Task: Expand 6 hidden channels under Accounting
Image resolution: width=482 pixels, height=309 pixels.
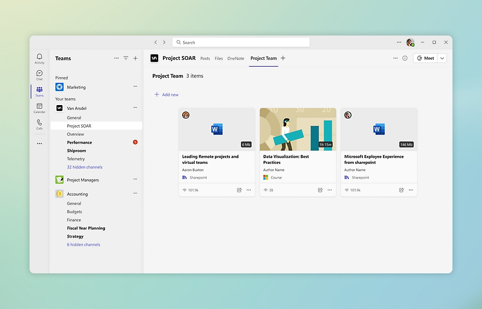Action: pyautogui.click(x=83, y=245)
